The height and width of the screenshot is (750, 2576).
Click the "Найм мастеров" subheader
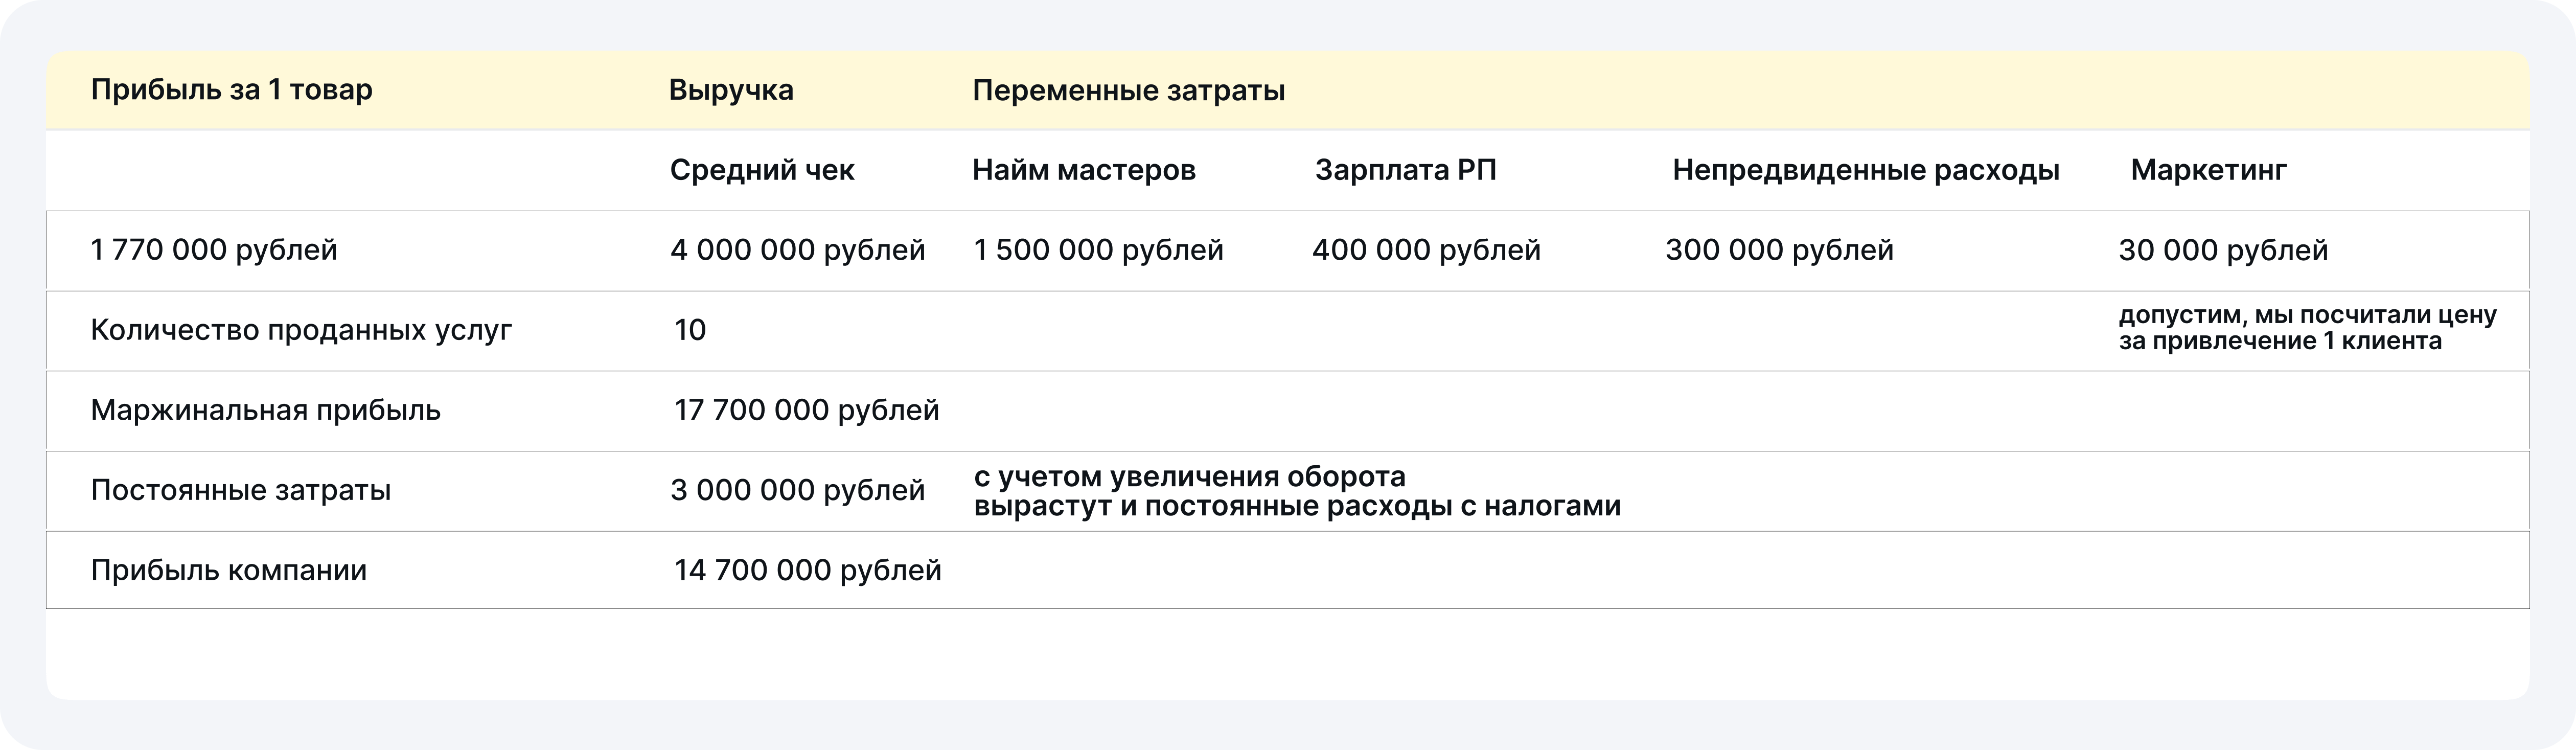[x=1084, y=170]
